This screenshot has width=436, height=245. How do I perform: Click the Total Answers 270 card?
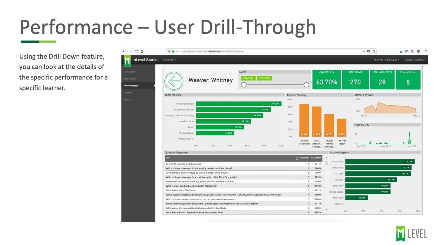[355, 80]
